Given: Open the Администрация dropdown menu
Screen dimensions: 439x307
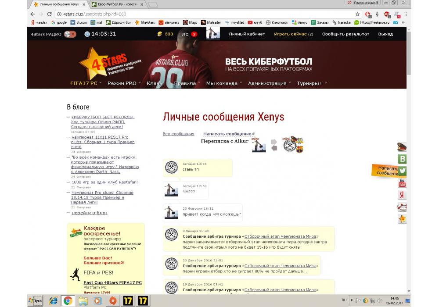Looking at the screenshot, I should tap(269, 83).
